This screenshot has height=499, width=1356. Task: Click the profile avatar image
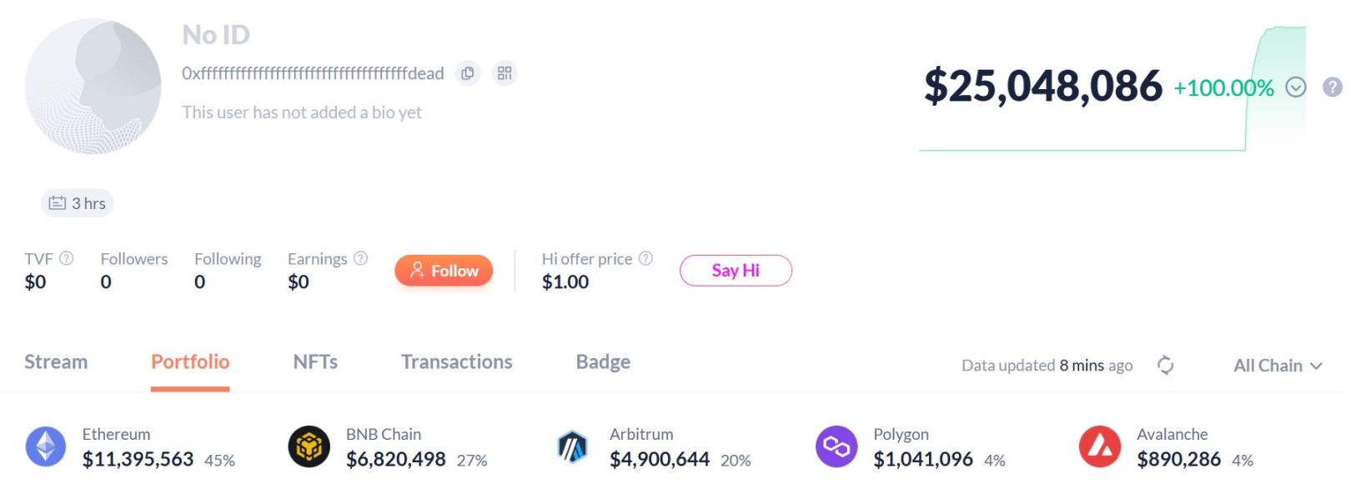click(93, 87)
